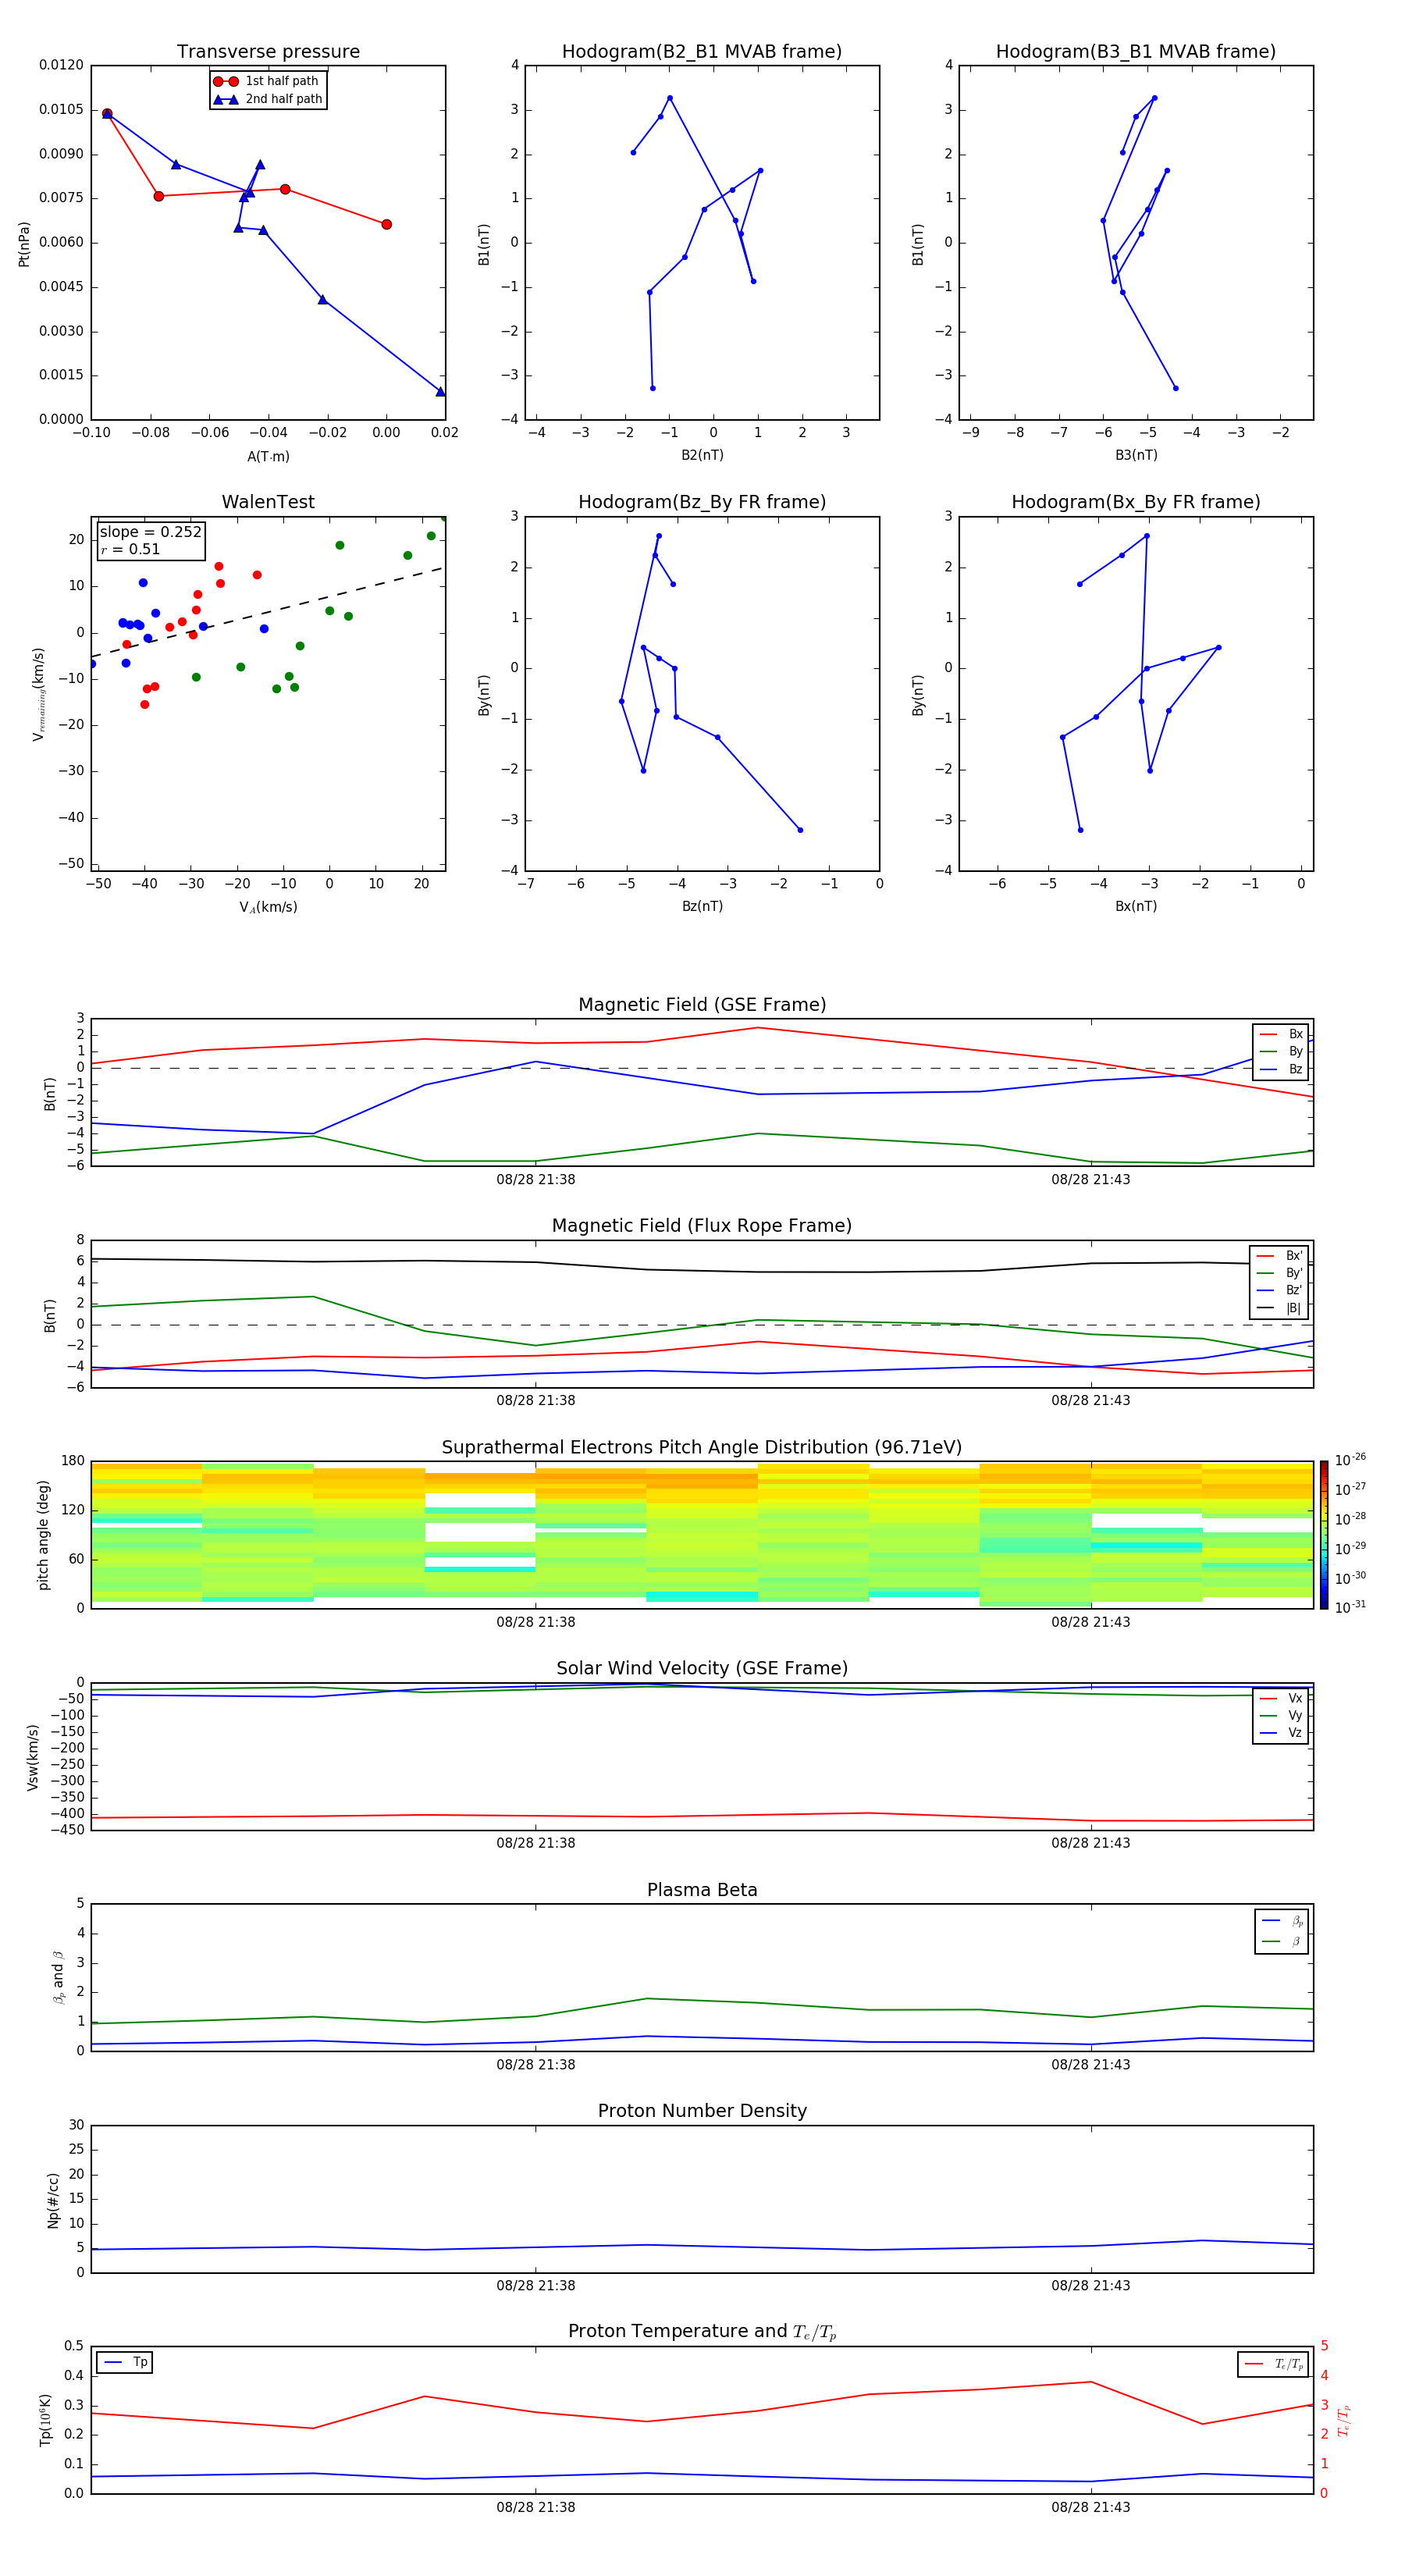The height and width of the screenshot is (2576, 1405).
Task: Click the βp legend entry
Action: click(x=1282, y=1921)
